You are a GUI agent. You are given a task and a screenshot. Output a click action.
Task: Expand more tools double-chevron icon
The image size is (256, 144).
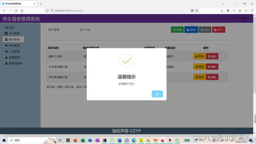click(x=246, y=11)
